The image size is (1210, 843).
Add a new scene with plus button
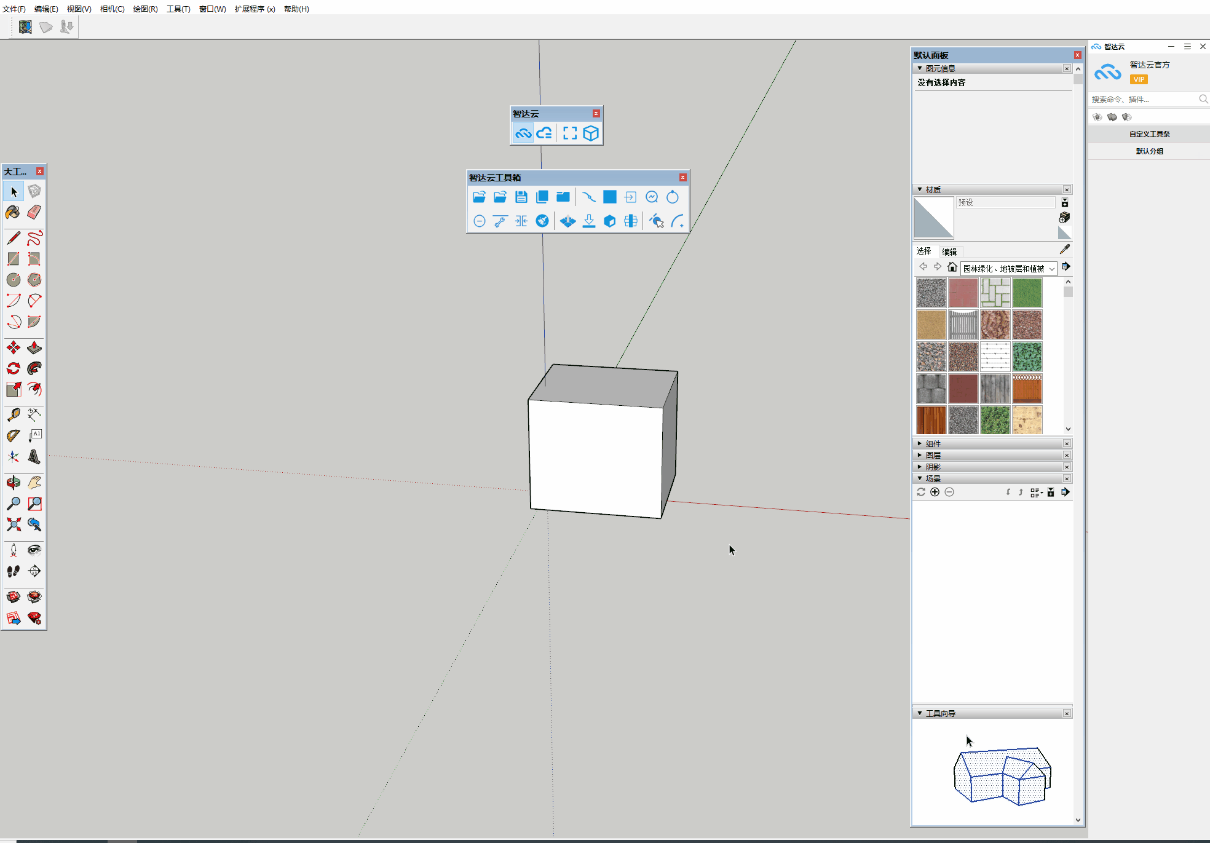[x=935, y=492]
